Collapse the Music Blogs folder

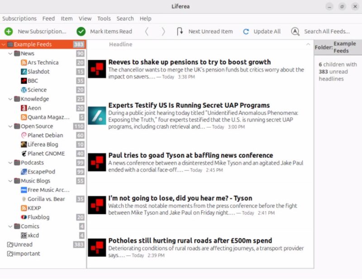click(10, 180)
